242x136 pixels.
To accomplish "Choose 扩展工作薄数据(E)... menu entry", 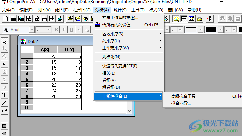I will [128, 18].
